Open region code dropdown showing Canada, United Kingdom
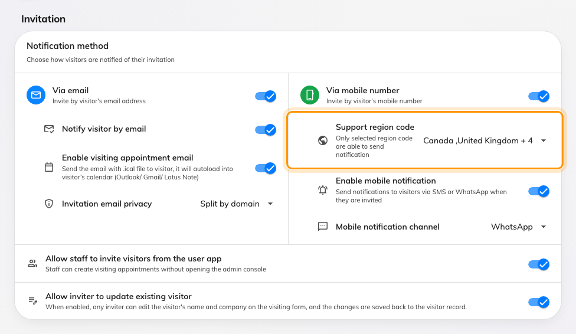This screenshot has width=576, height=334. (485, 140)
